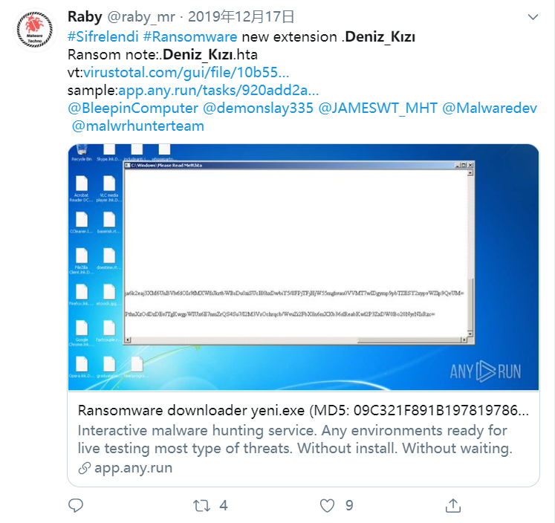Go to @malwrhunterteam mention
The image size is (555, 523).
(x=138, y=126)
